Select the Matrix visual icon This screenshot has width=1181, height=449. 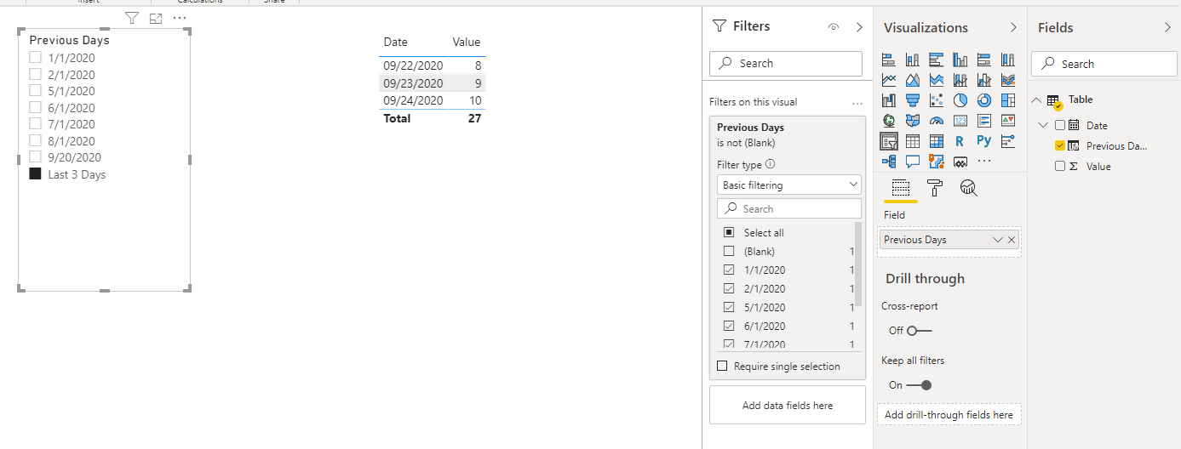point(937,141)
